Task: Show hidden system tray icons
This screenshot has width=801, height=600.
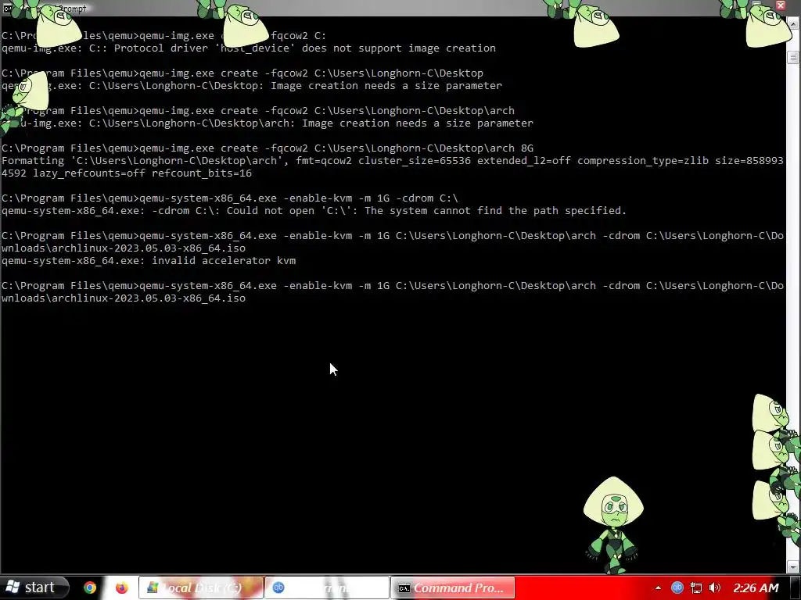Action: (658, 588)
